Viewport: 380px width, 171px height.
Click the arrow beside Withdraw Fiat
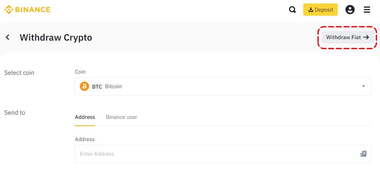(366, 37)
